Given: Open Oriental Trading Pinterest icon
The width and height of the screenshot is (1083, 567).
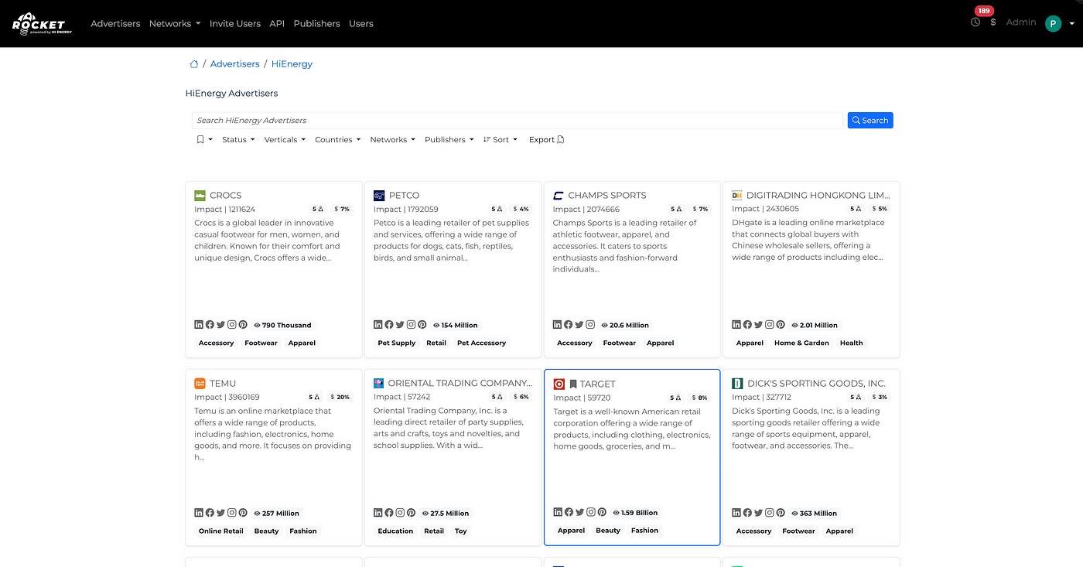Looking at the screenshot, I should point(412,513).
